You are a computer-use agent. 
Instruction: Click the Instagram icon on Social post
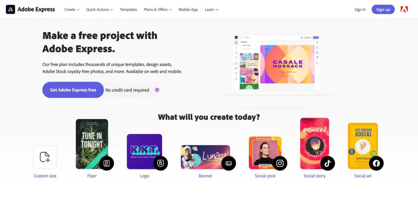280,163
